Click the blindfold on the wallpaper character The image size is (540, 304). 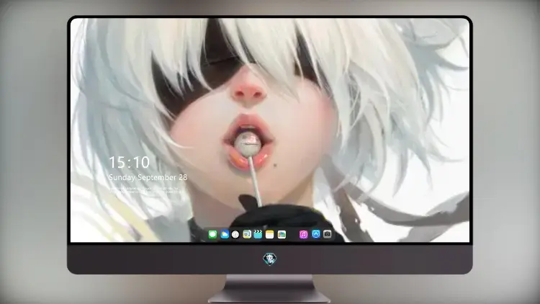coord(193,79)
